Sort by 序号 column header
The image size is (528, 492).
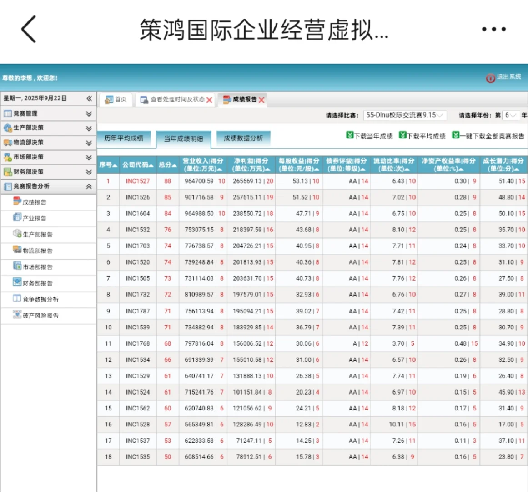[x=108, y=165]
